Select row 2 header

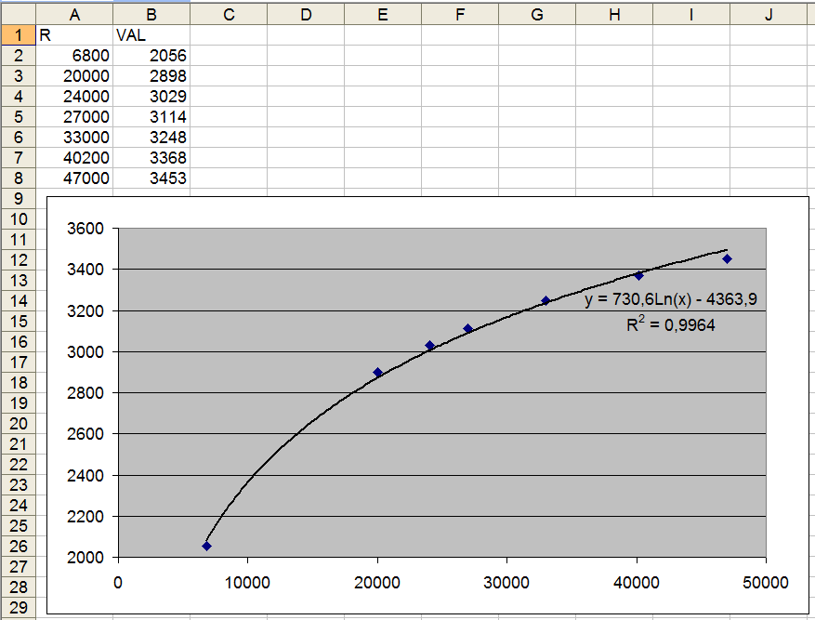point(19,55)
